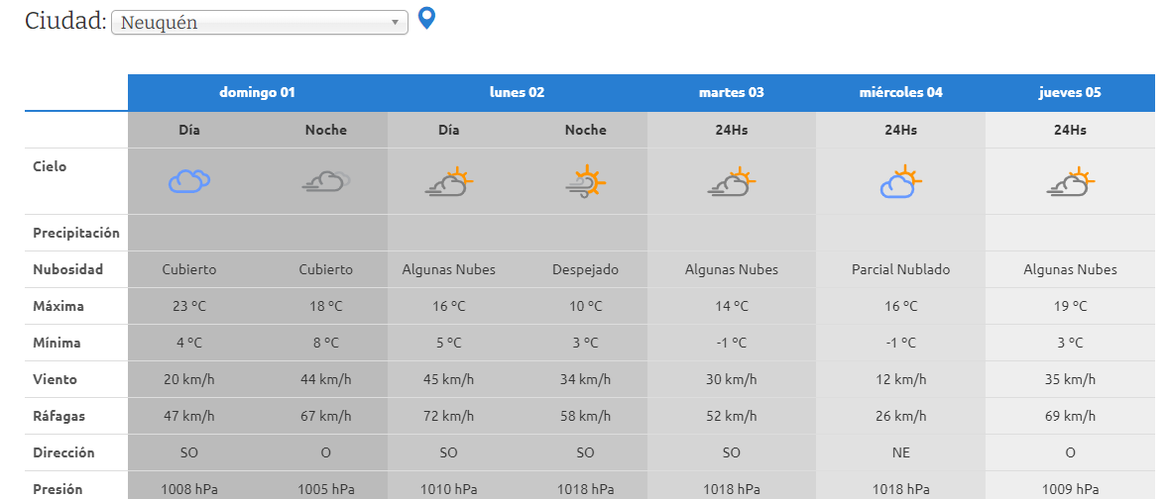Click lunes Día ráfagas 72 km/h cell

tap(448, 416)
